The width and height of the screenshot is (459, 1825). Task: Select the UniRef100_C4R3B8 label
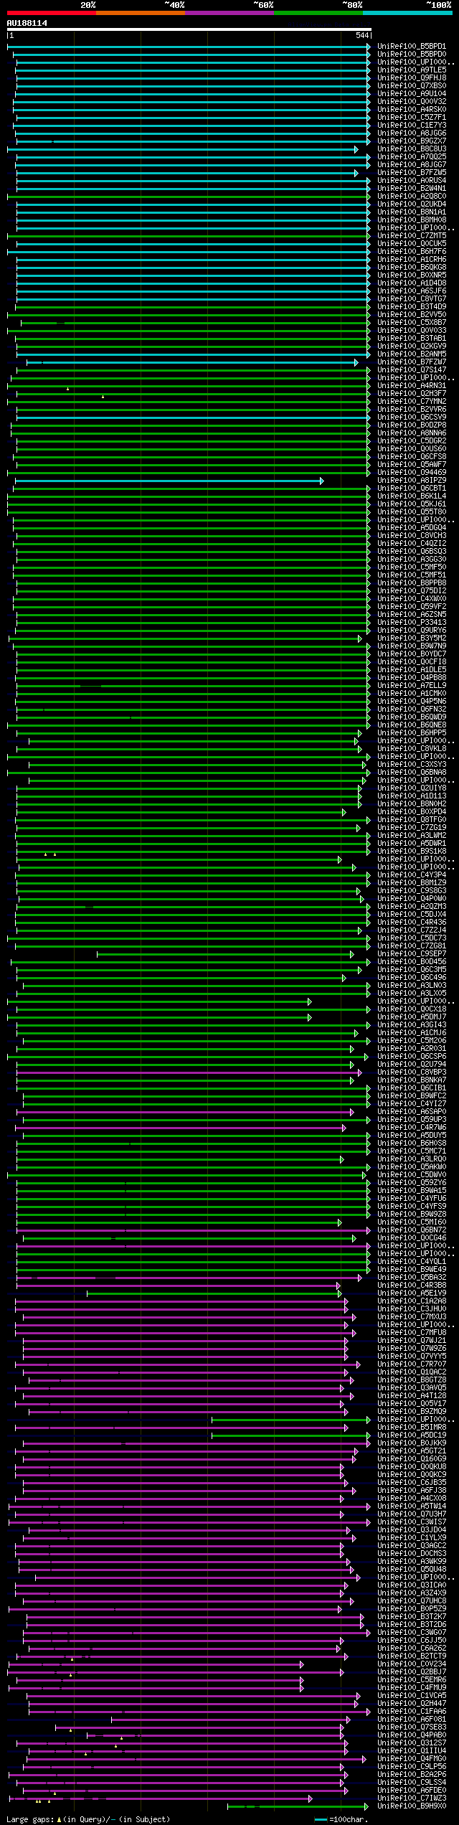pos(412,1286)
